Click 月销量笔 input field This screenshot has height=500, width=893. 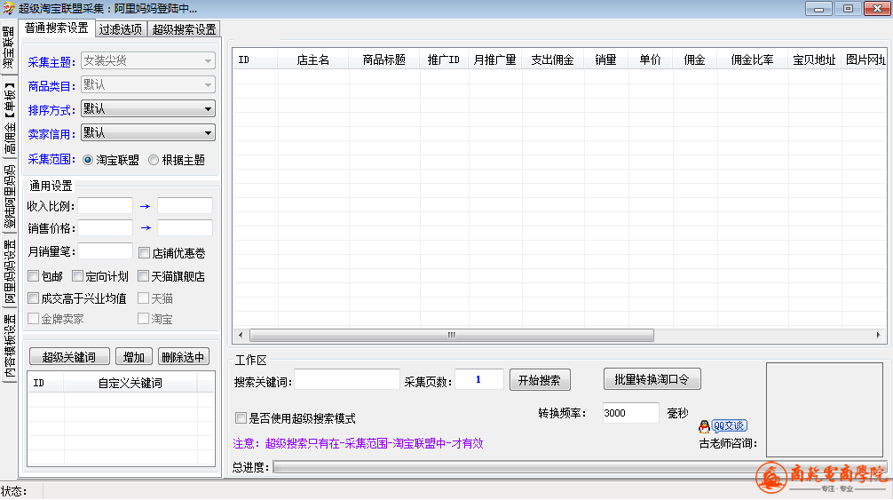pos(106,251)
